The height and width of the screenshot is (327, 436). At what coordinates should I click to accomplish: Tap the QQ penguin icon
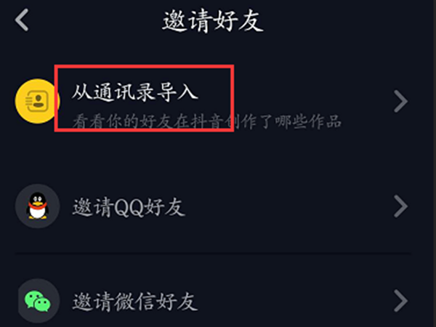pos(38,206)
